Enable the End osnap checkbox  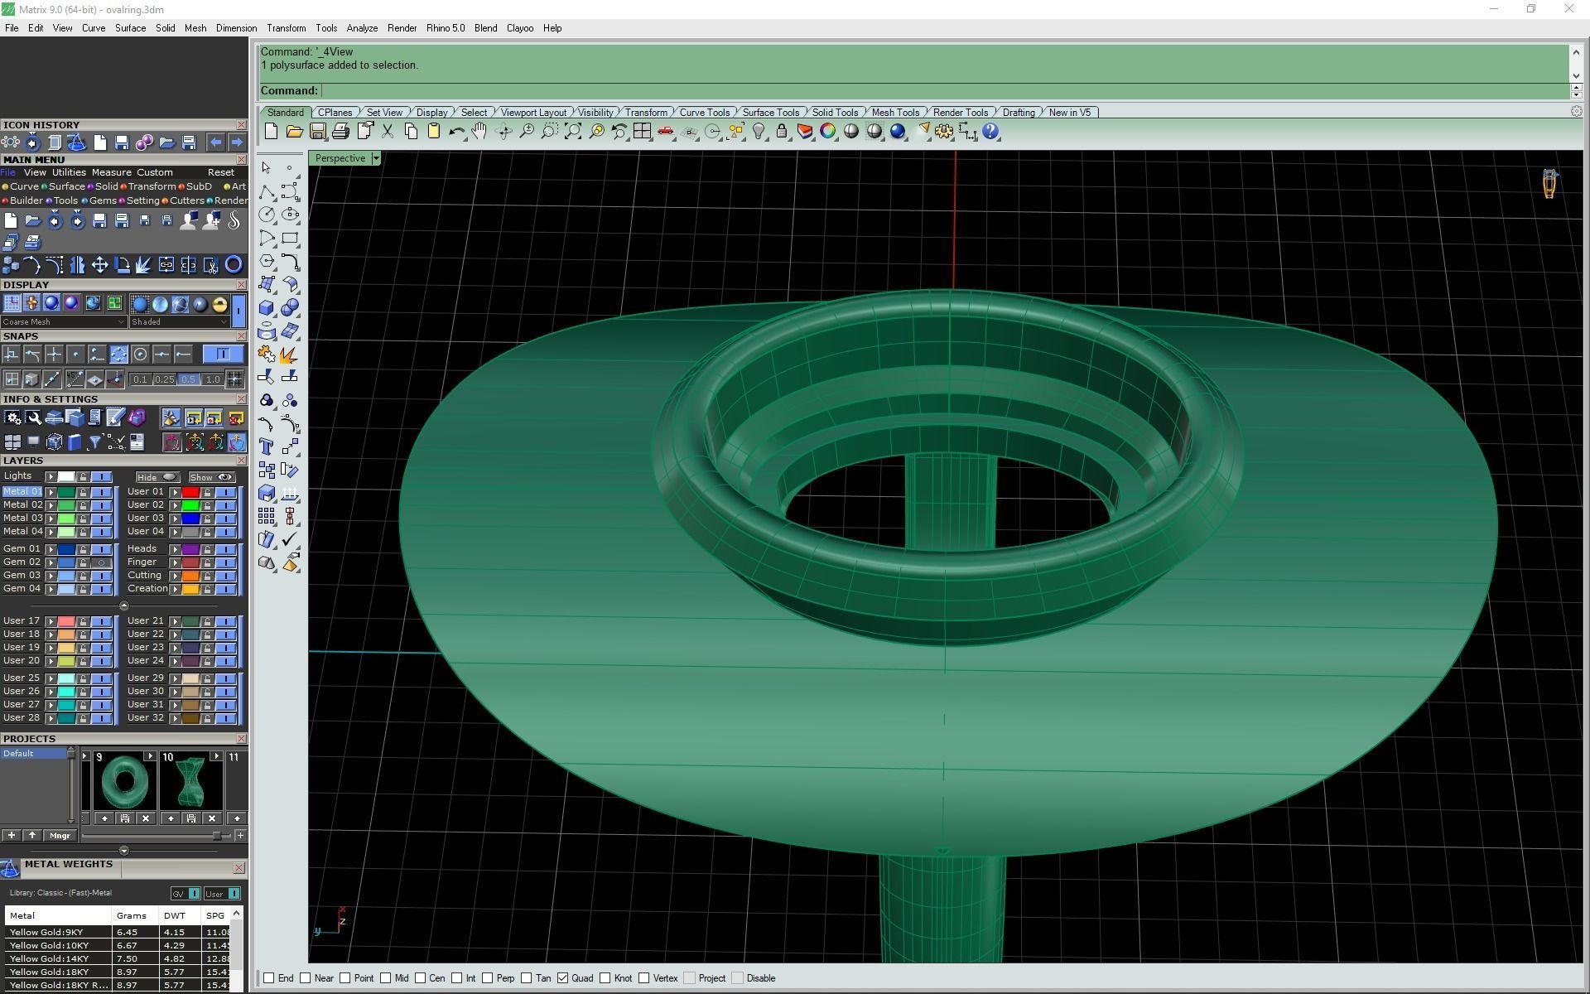[269, 978]
